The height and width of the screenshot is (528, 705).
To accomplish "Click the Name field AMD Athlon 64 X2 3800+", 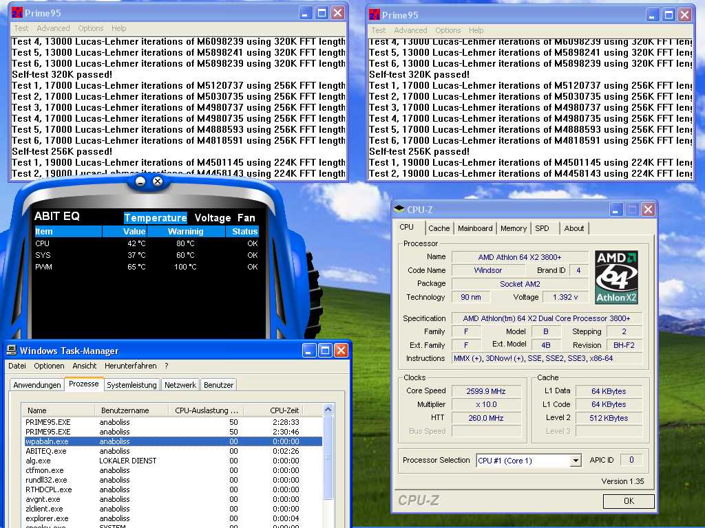I will click(x=520, y=257).
